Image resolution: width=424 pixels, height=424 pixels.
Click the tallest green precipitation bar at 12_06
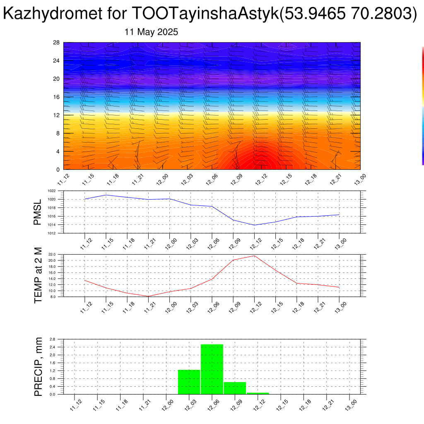click(212, 369)
